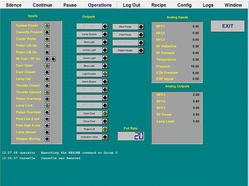Click the Stepper Moving indicator light
This screenshot has height=186, width=249.
[47, 139]
